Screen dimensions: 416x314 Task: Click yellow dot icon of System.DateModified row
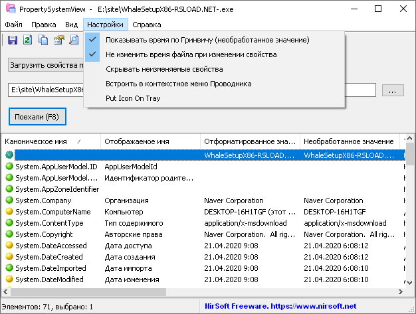pos(9,279)
